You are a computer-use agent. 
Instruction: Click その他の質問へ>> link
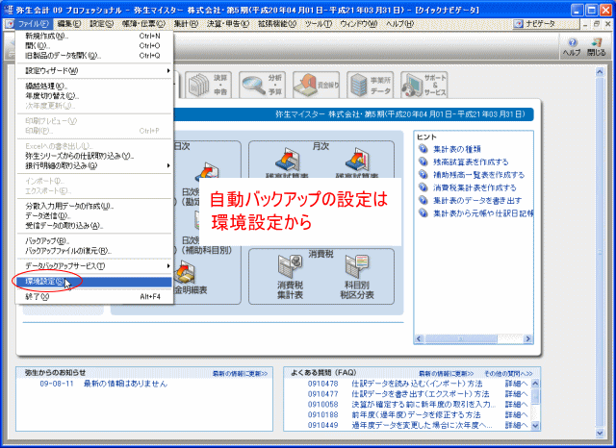(508, 373)
